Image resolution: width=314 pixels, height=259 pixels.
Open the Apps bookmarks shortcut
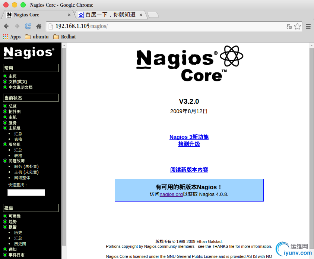[x=12, y=37]
